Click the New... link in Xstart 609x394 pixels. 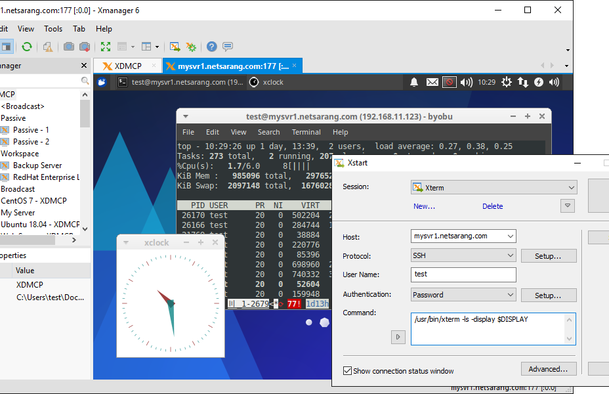[x=424, y=206]
